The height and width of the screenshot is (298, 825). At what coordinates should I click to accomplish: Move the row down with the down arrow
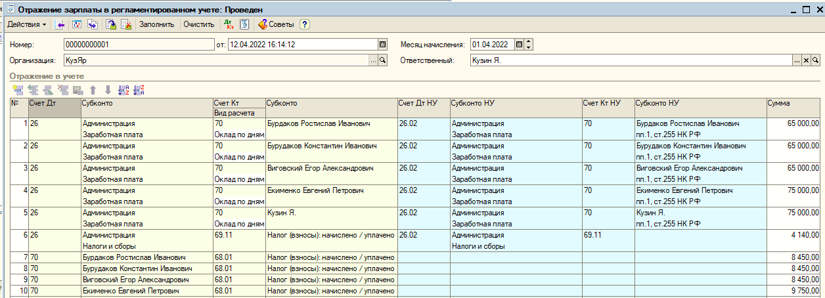[108, 90]
